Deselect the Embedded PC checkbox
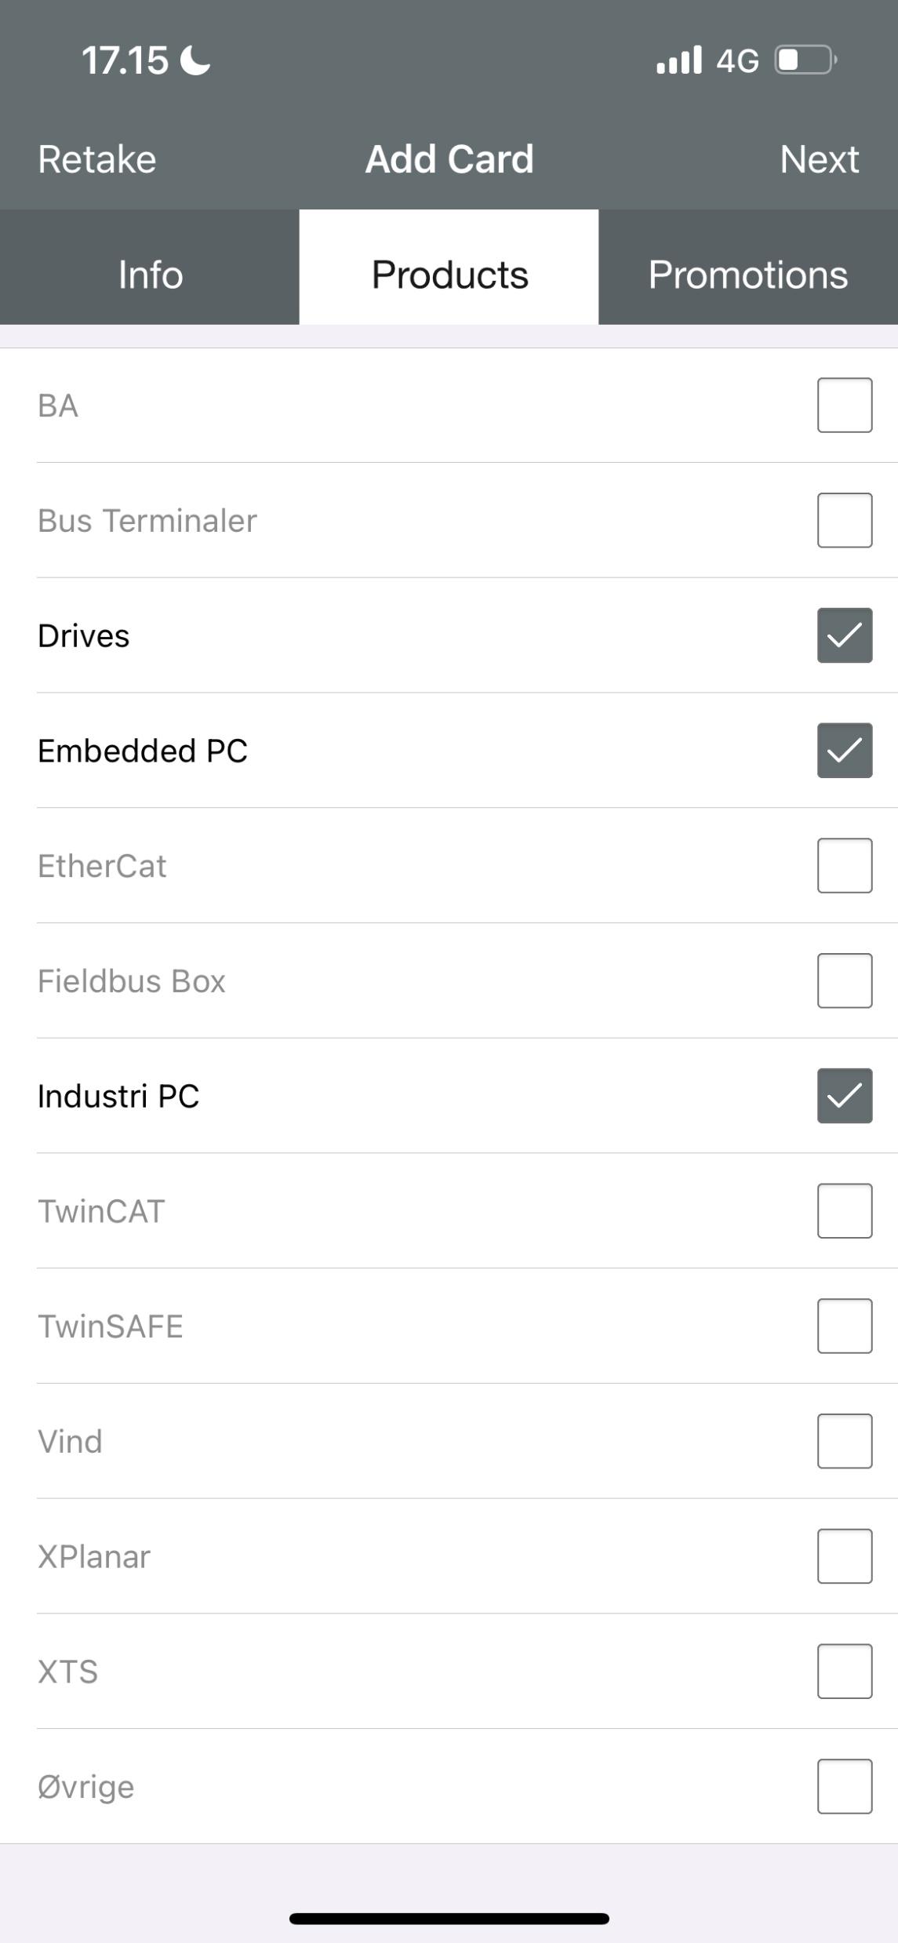898x1943 pixels. 844,751
